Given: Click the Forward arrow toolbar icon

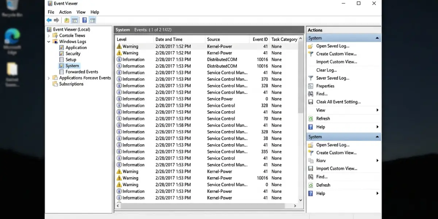Looking at the screenshot, I should pyautogui.click(x=56, y=20).
